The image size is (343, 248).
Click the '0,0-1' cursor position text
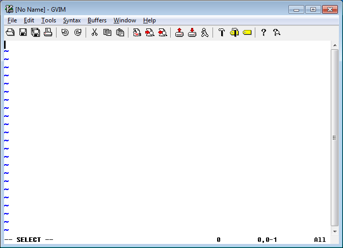coord(267,240)
